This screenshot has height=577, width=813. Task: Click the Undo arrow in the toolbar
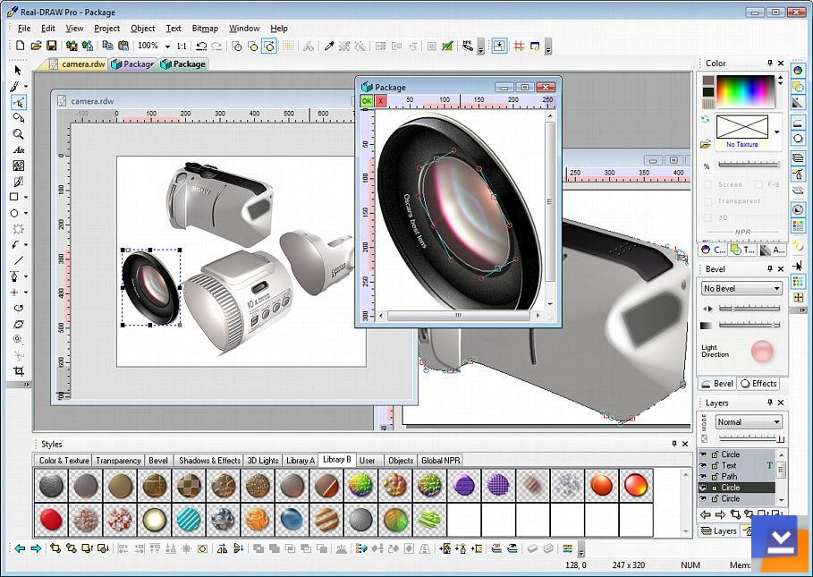201,46
